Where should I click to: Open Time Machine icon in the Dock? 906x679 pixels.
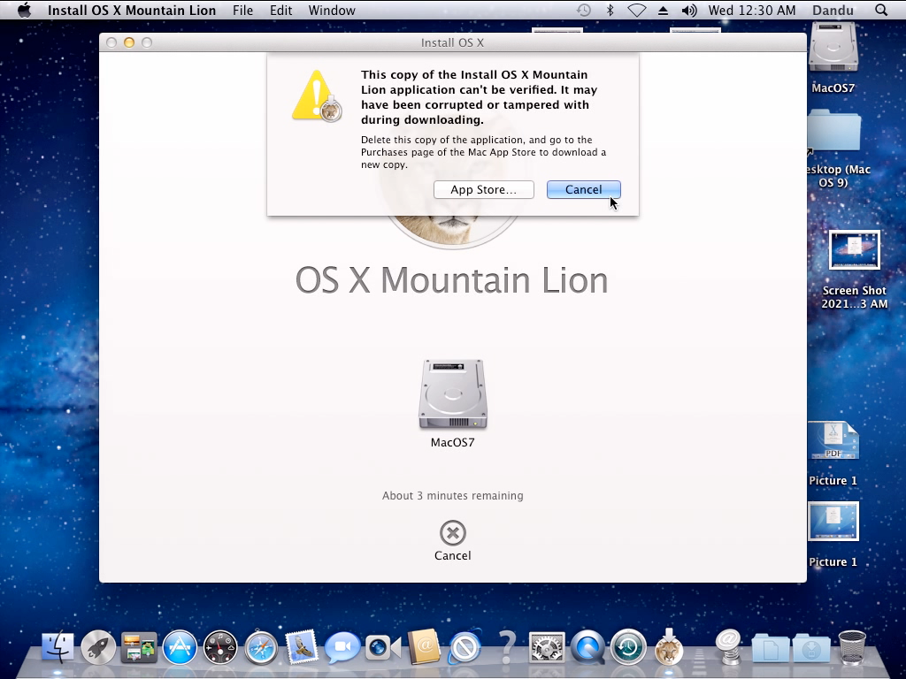click(628, 646)
